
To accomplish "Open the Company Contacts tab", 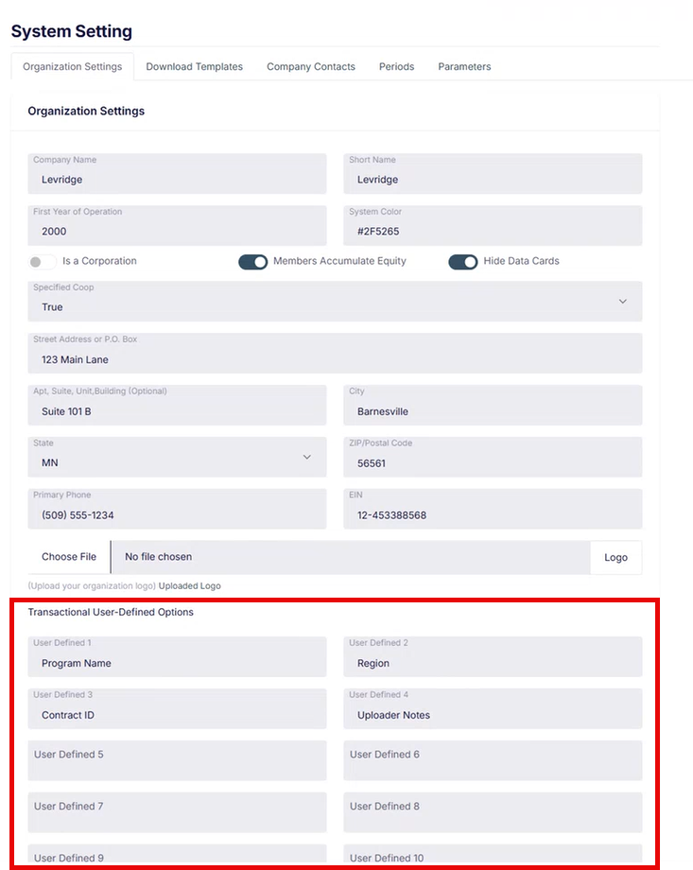I will click(311, 67).
